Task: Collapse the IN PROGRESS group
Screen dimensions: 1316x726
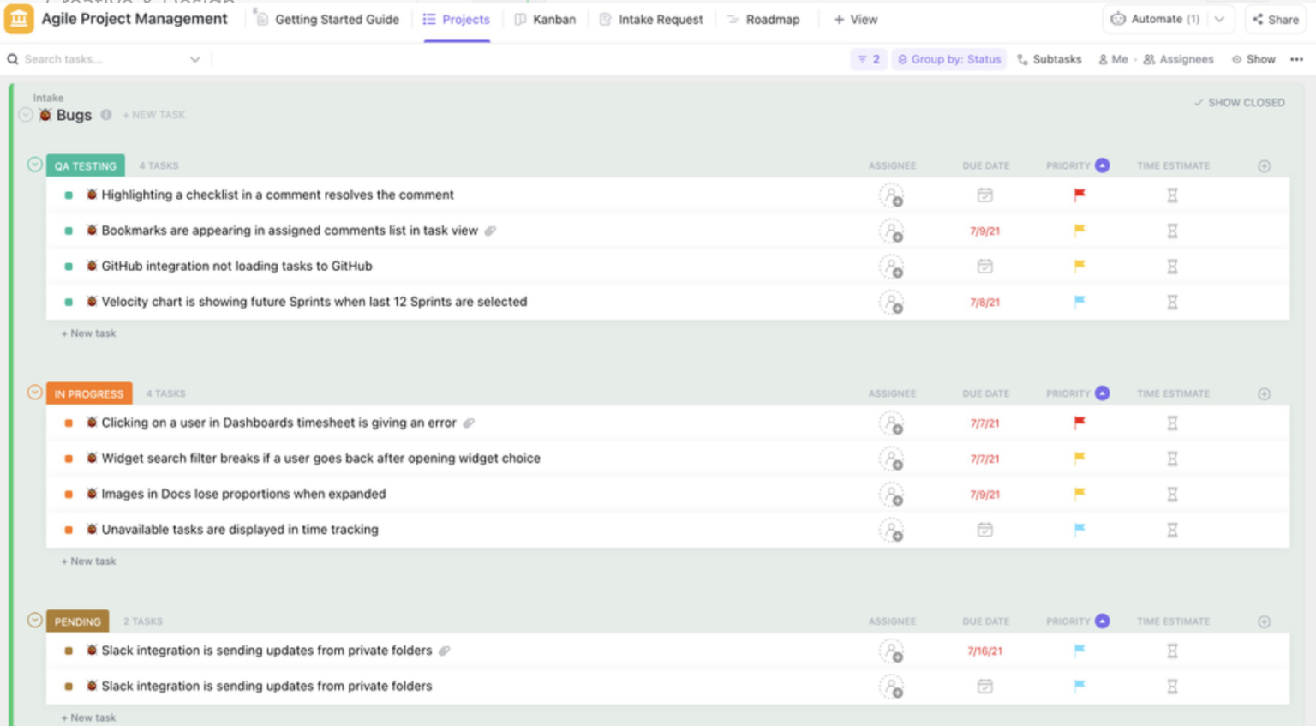Action: point(34,393)
